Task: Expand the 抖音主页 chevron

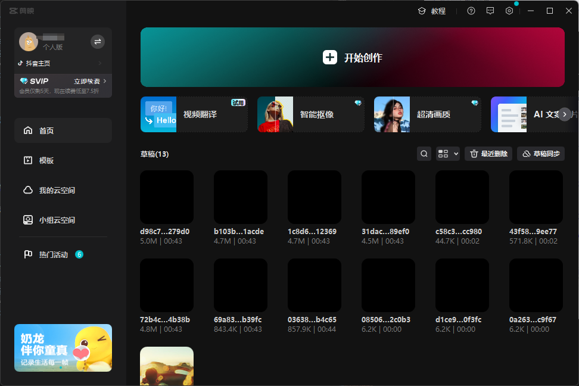Action: click(100, 63)
